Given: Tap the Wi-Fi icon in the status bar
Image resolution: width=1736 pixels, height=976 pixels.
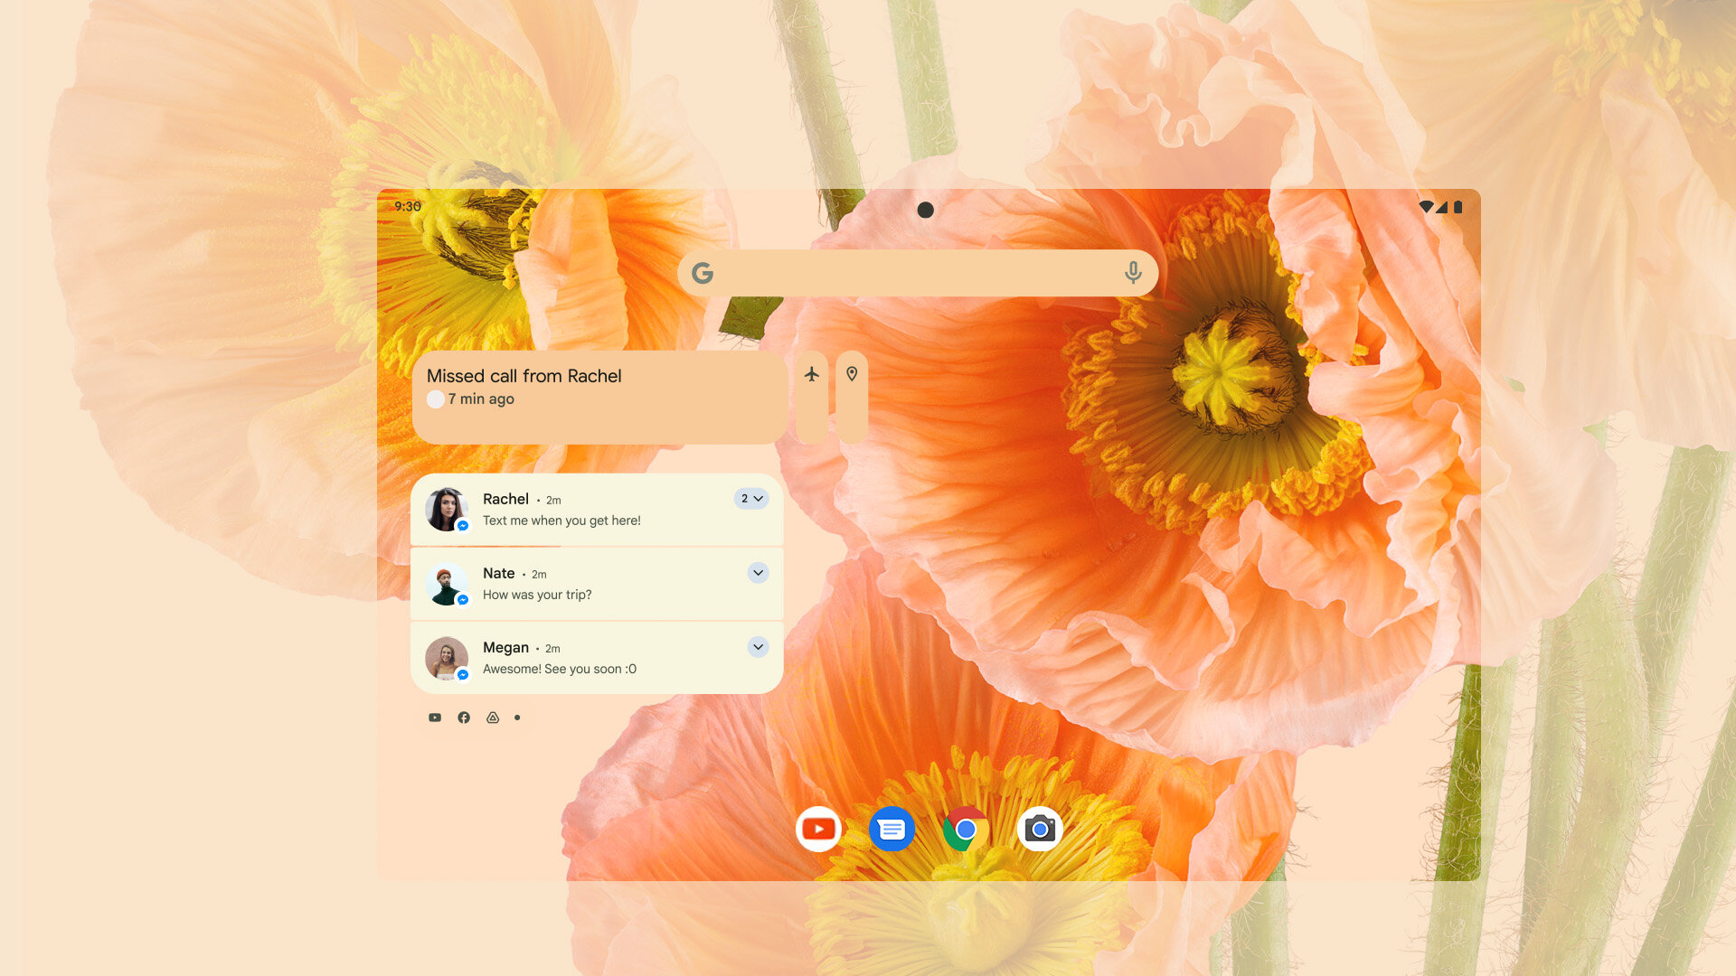Looking at the screenshot, I should pyautogui.click(x=1426, y=206).
